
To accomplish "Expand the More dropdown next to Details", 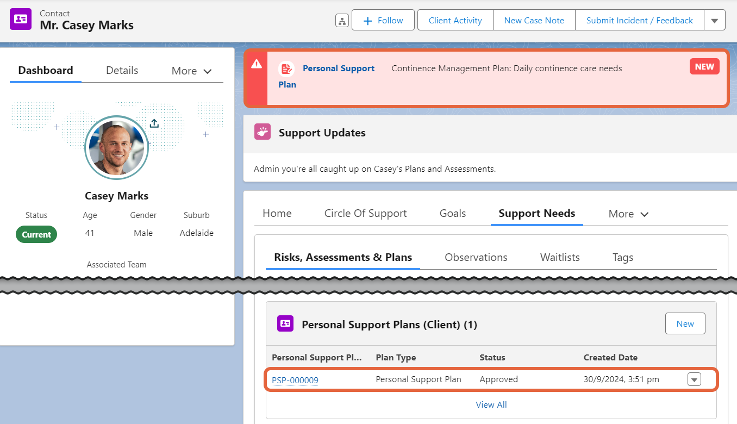I will tap(191, 71).
